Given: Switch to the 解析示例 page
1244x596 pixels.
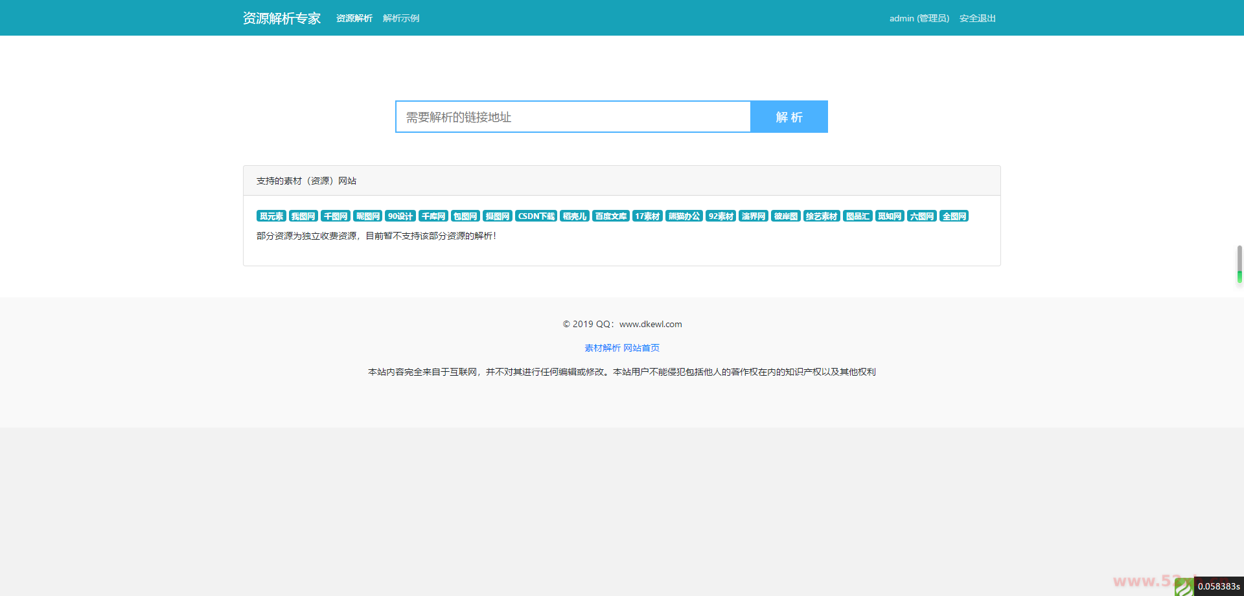Looking at the screenshot, I should 400,17.
